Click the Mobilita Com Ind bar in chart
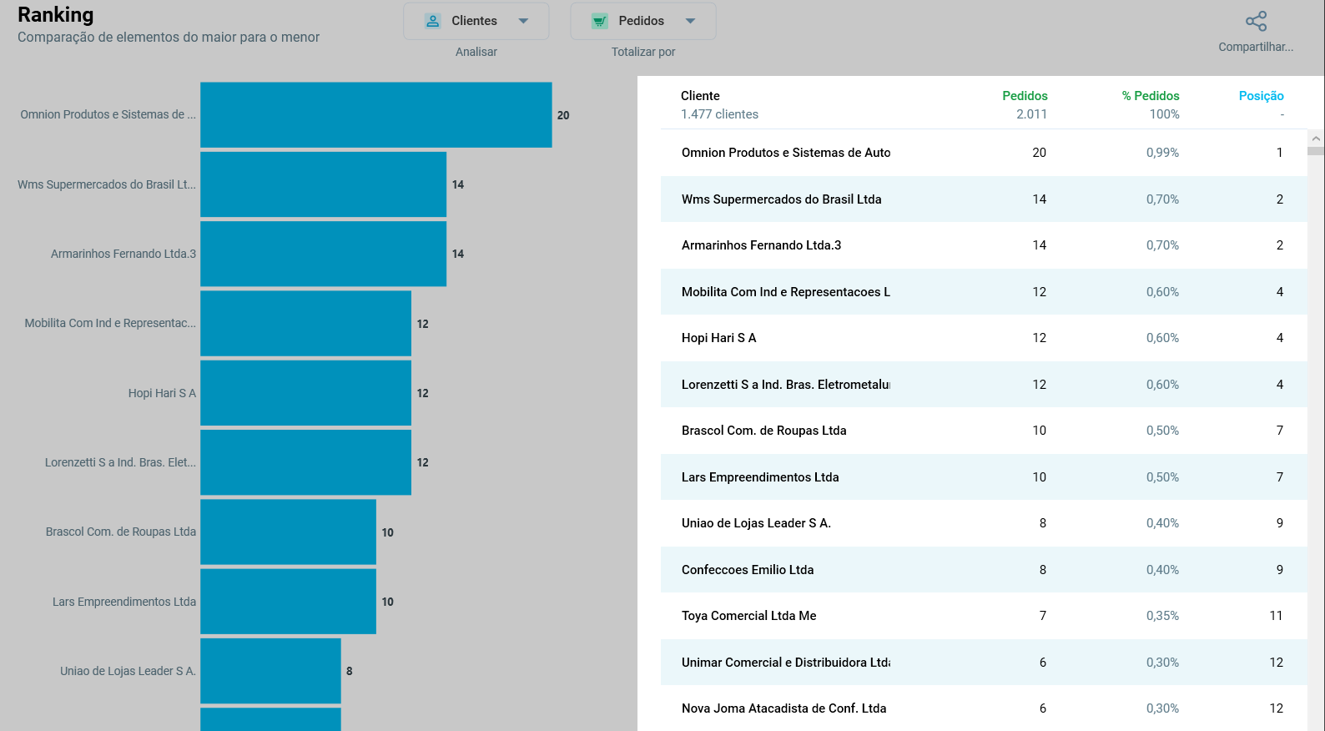 coord(305,323)
